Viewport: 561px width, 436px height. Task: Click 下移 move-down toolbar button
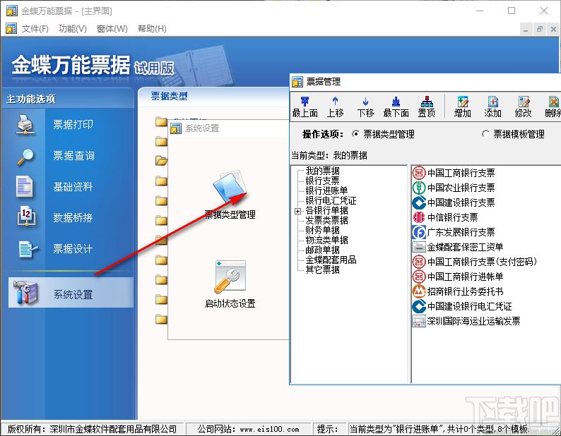(365, 107)
